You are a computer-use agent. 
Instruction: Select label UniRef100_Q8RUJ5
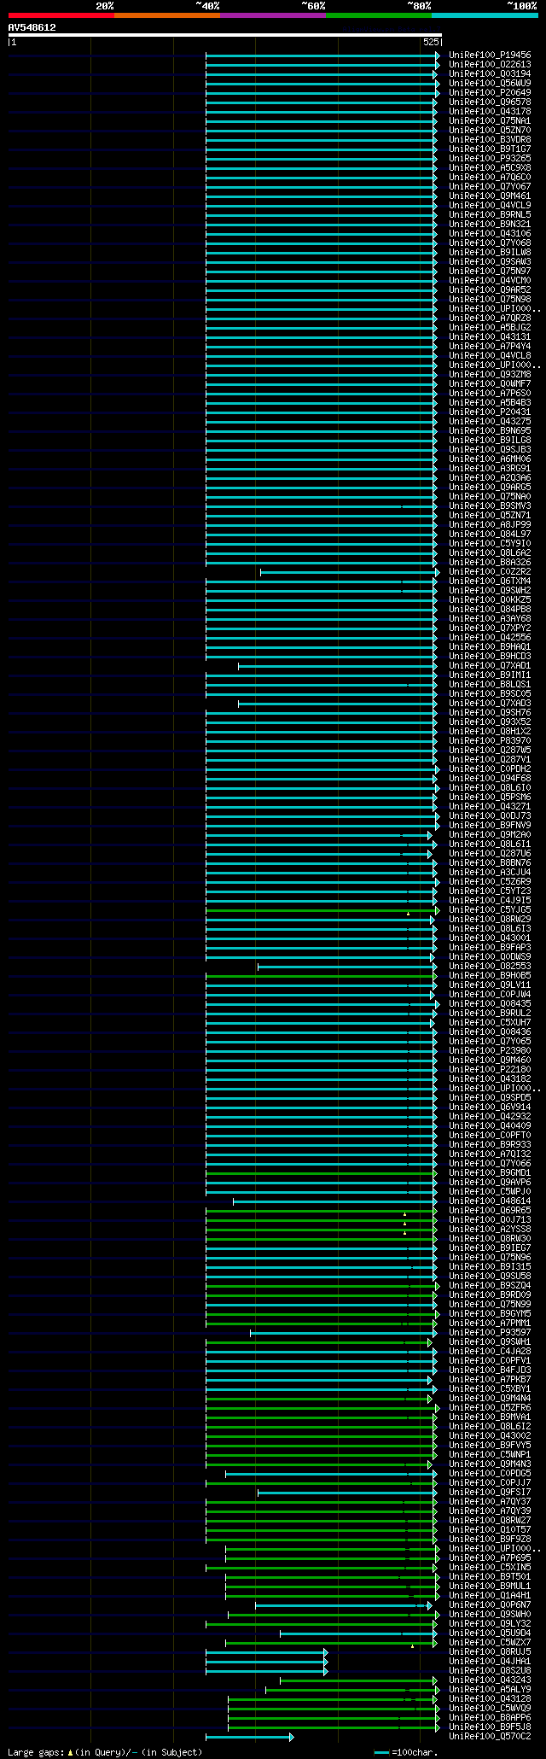coord(490,1651)
